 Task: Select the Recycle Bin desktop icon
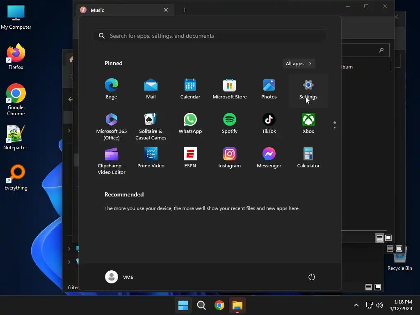(x=399, y=258)
